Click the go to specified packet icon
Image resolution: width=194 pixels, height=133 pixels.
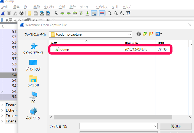(x=75, y=13)
